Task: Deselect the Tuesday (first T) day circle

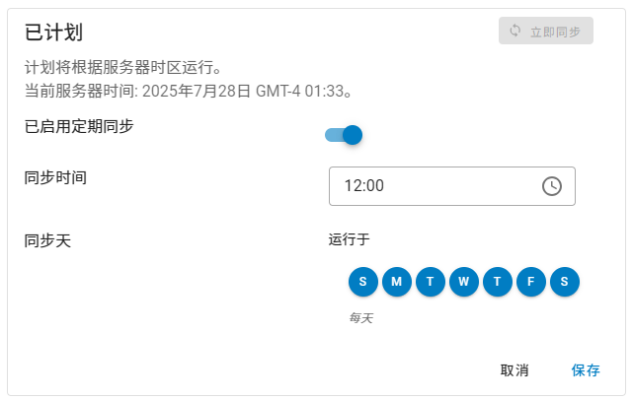Action: [431, 282]
